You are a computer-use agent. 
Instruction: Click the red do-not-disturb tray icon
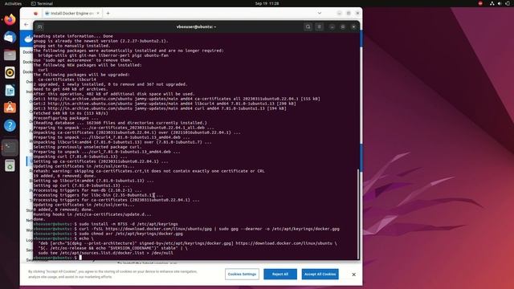click(x=480, y=3)
